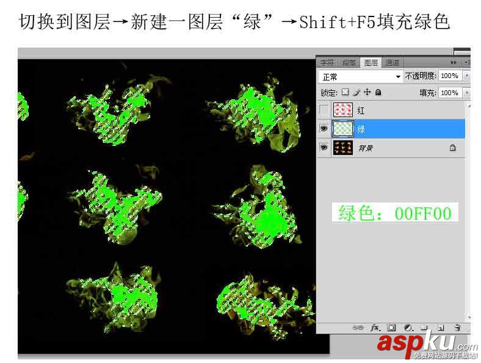Click the 红 layer thumbnail

[342, 110]
